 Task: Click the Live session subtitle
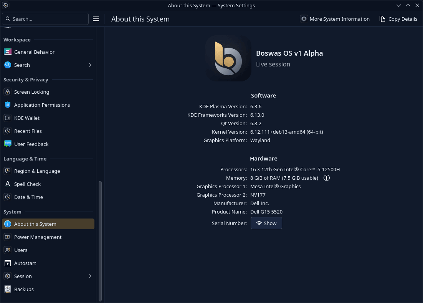273,64
